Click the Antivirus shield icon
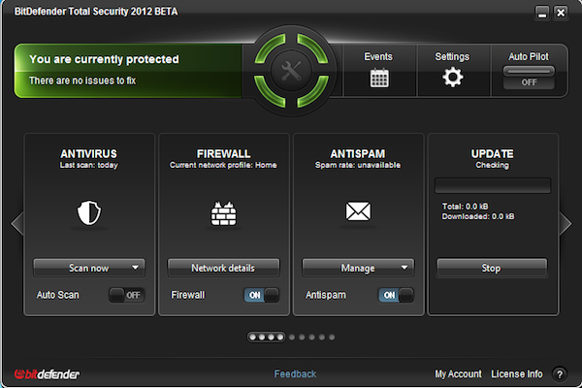The image size is (582, 388). tap(89, 212)
